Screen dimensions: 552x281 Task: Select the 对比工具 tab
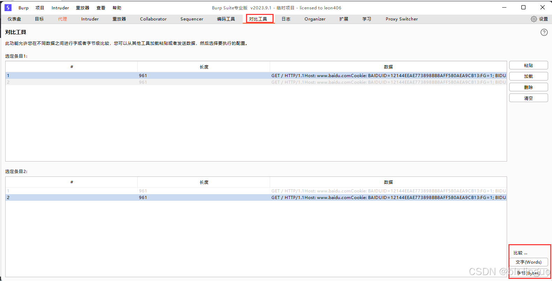pyautogui.click(x=258, y=19)
